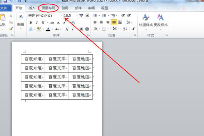
Task: Click the Redo icon in quick access toolbar
Action: point(19,1)
